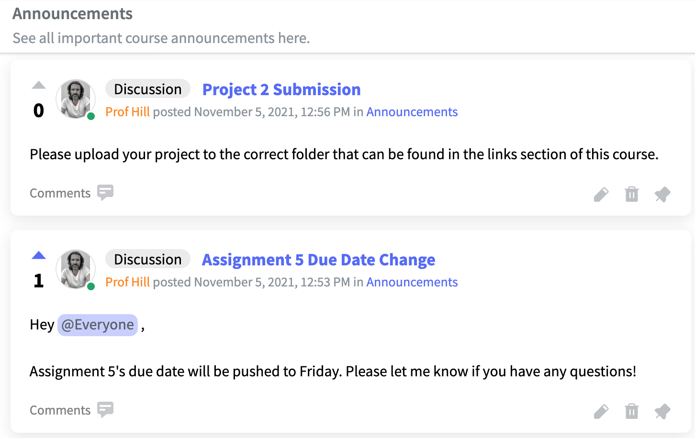Delete the Project 2 Submission post
This screenshot has height=438, width=695.
(x=632, y=194)
